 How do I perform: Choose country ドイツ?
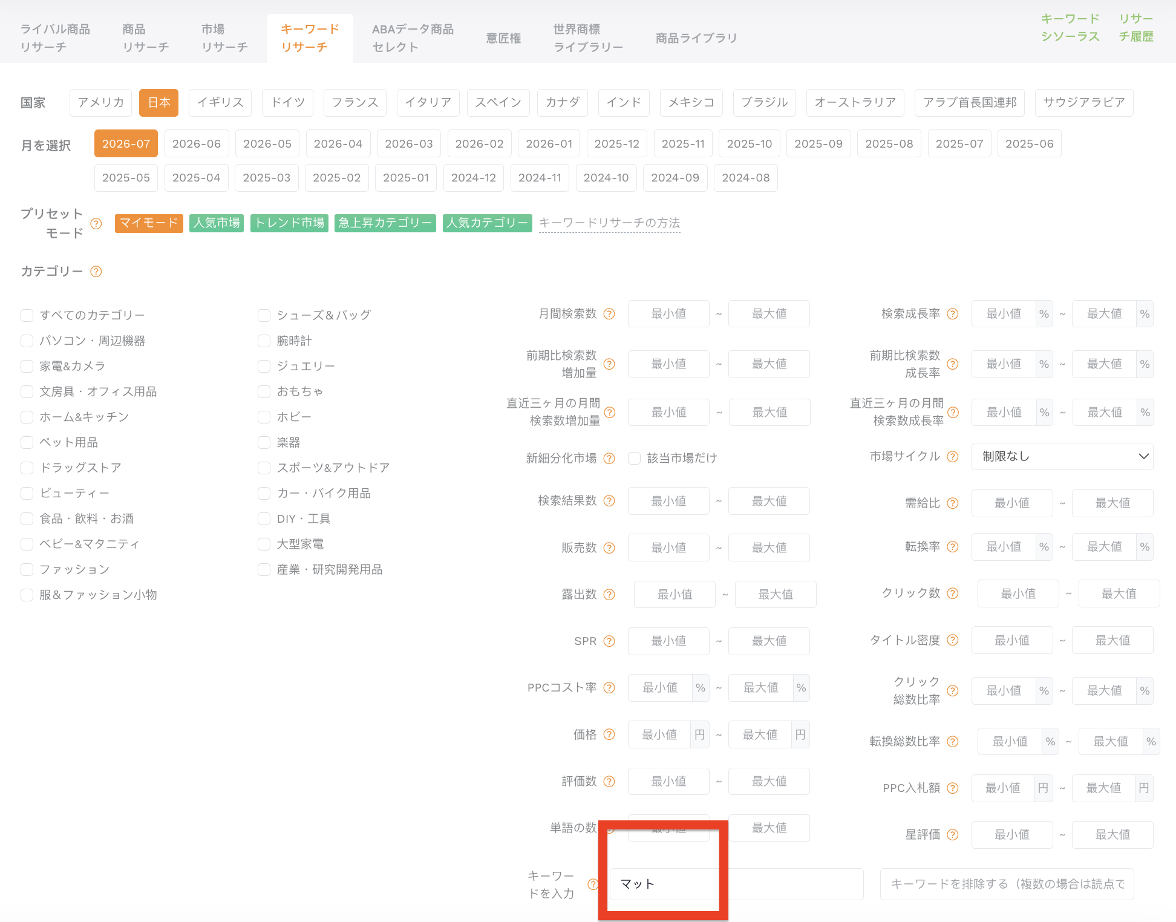(x=287, y=103)
